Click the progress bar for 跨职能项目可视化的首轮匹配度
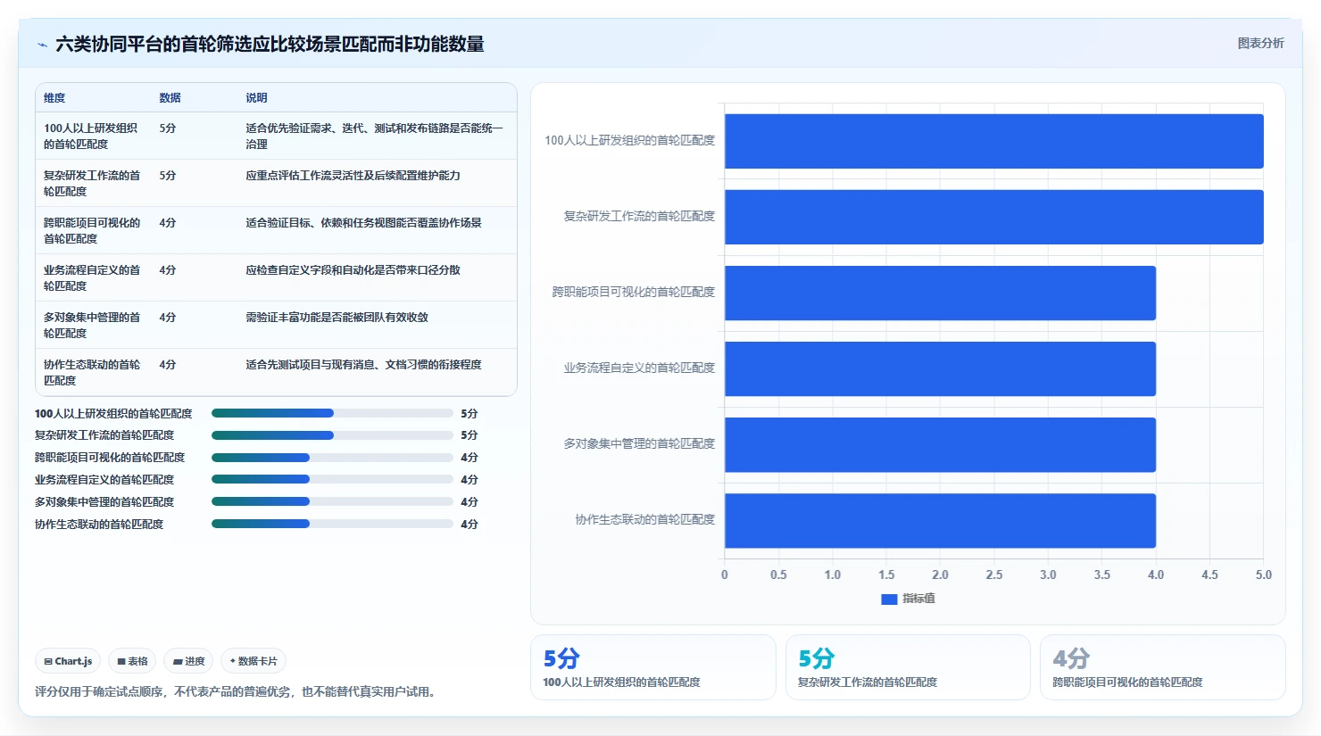The image size is (1321, 736). 332,458
